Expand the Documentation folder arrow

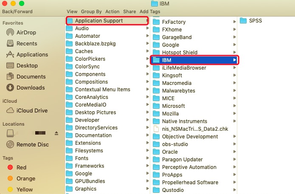[x=148, y=135]
